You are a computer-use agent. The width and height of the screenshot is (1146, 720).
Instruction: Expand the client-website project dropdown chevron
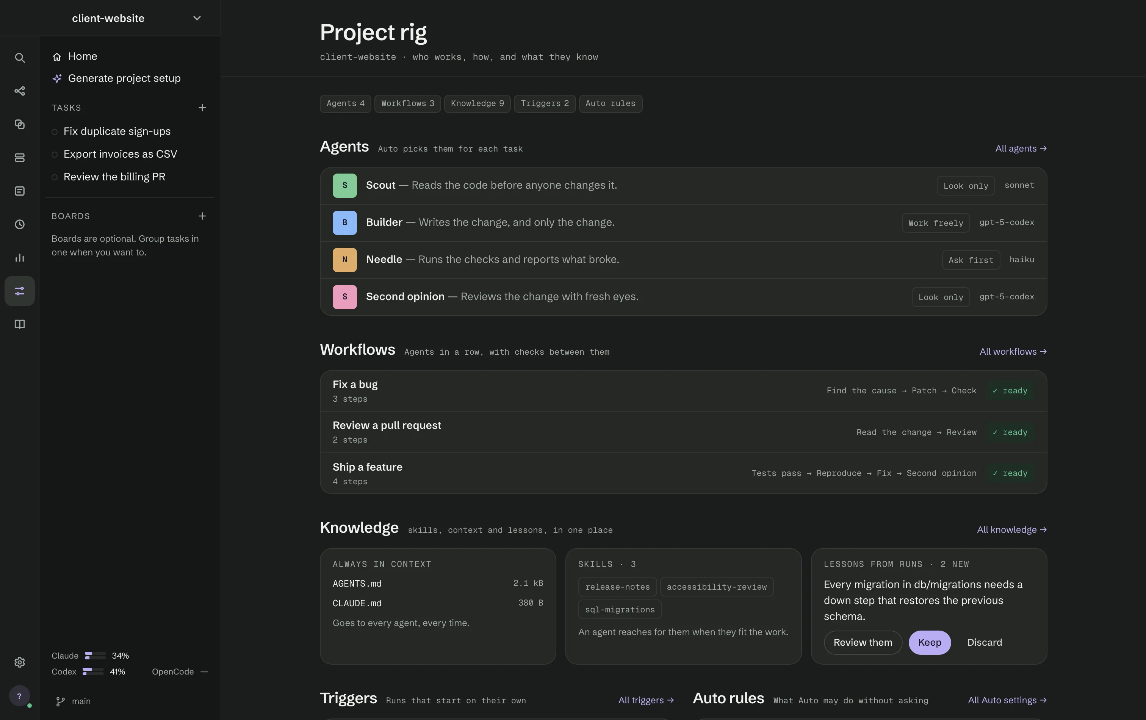click(197, 18)
